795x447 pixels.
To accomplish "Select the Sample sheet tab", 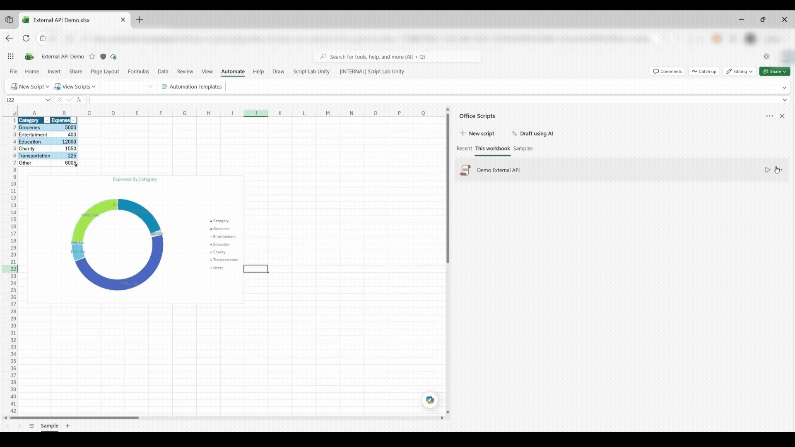I will click(x=50, y=425).
